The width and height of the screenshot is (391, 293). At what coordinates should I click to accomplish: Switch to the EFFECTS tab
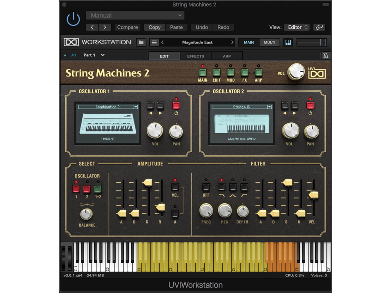[195, 56]
